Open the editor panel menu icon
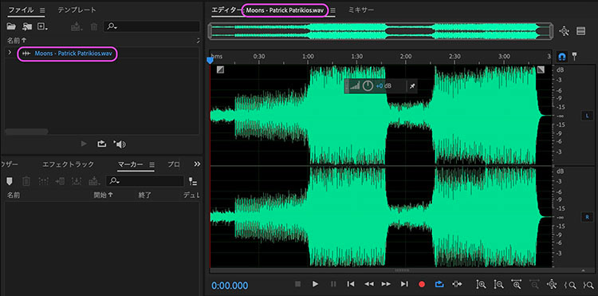The image size is (598, 296). coord(333,10)
